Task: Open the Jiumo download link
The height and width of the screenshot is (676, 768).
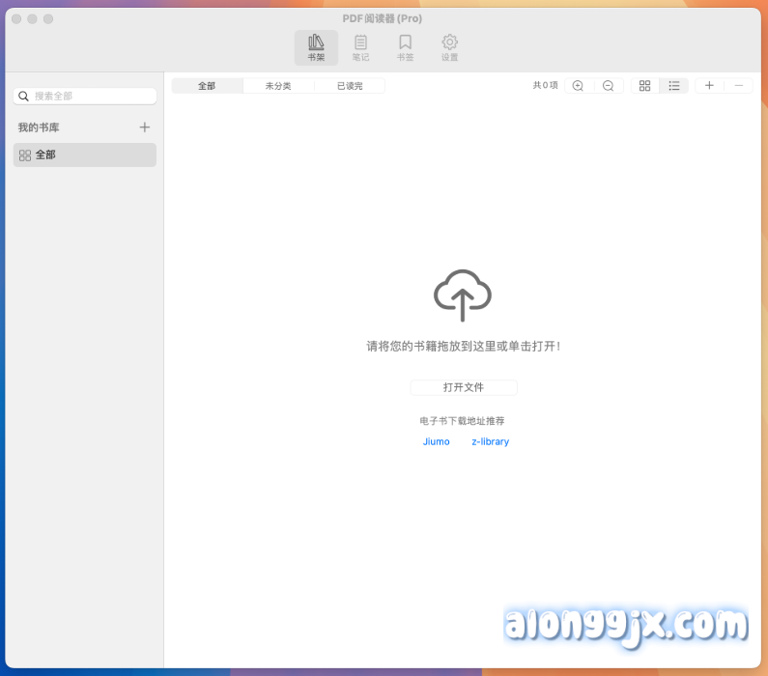Action: point(436,441)
